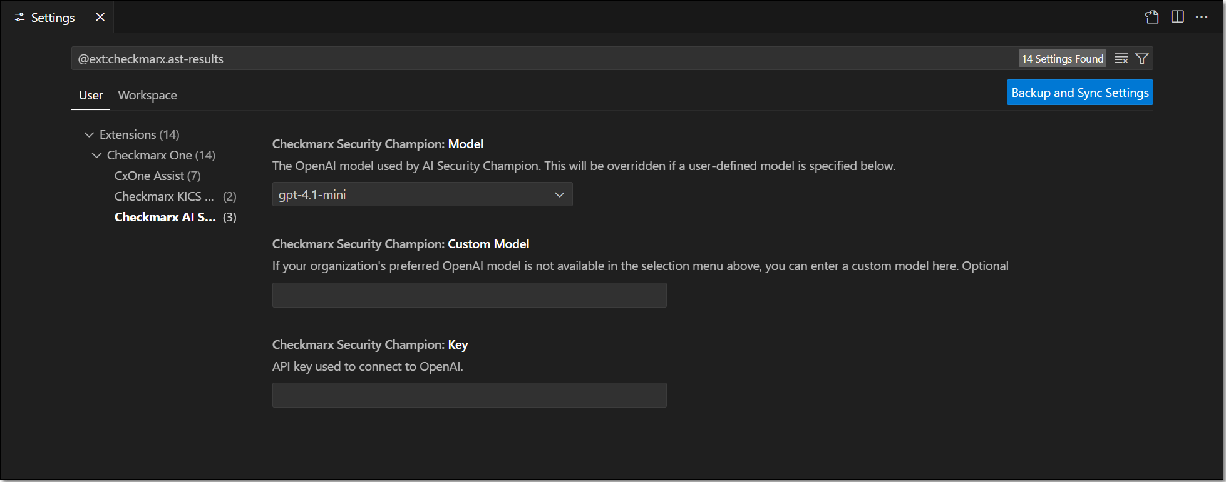
Task: Open the gpt-4.1-mini model dropdown
Action: (423, 194)
